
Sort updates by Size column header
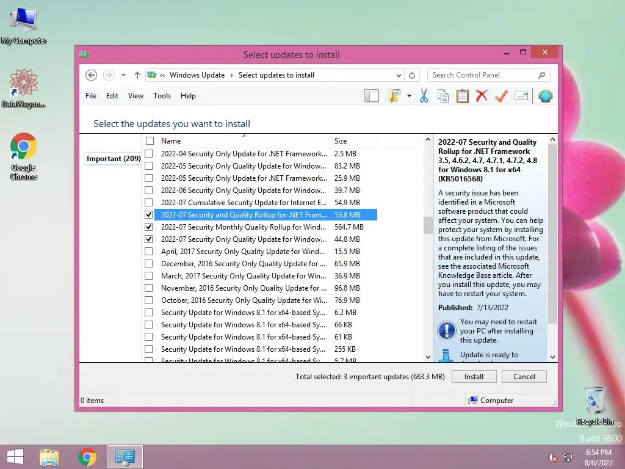tap(354, 141)
